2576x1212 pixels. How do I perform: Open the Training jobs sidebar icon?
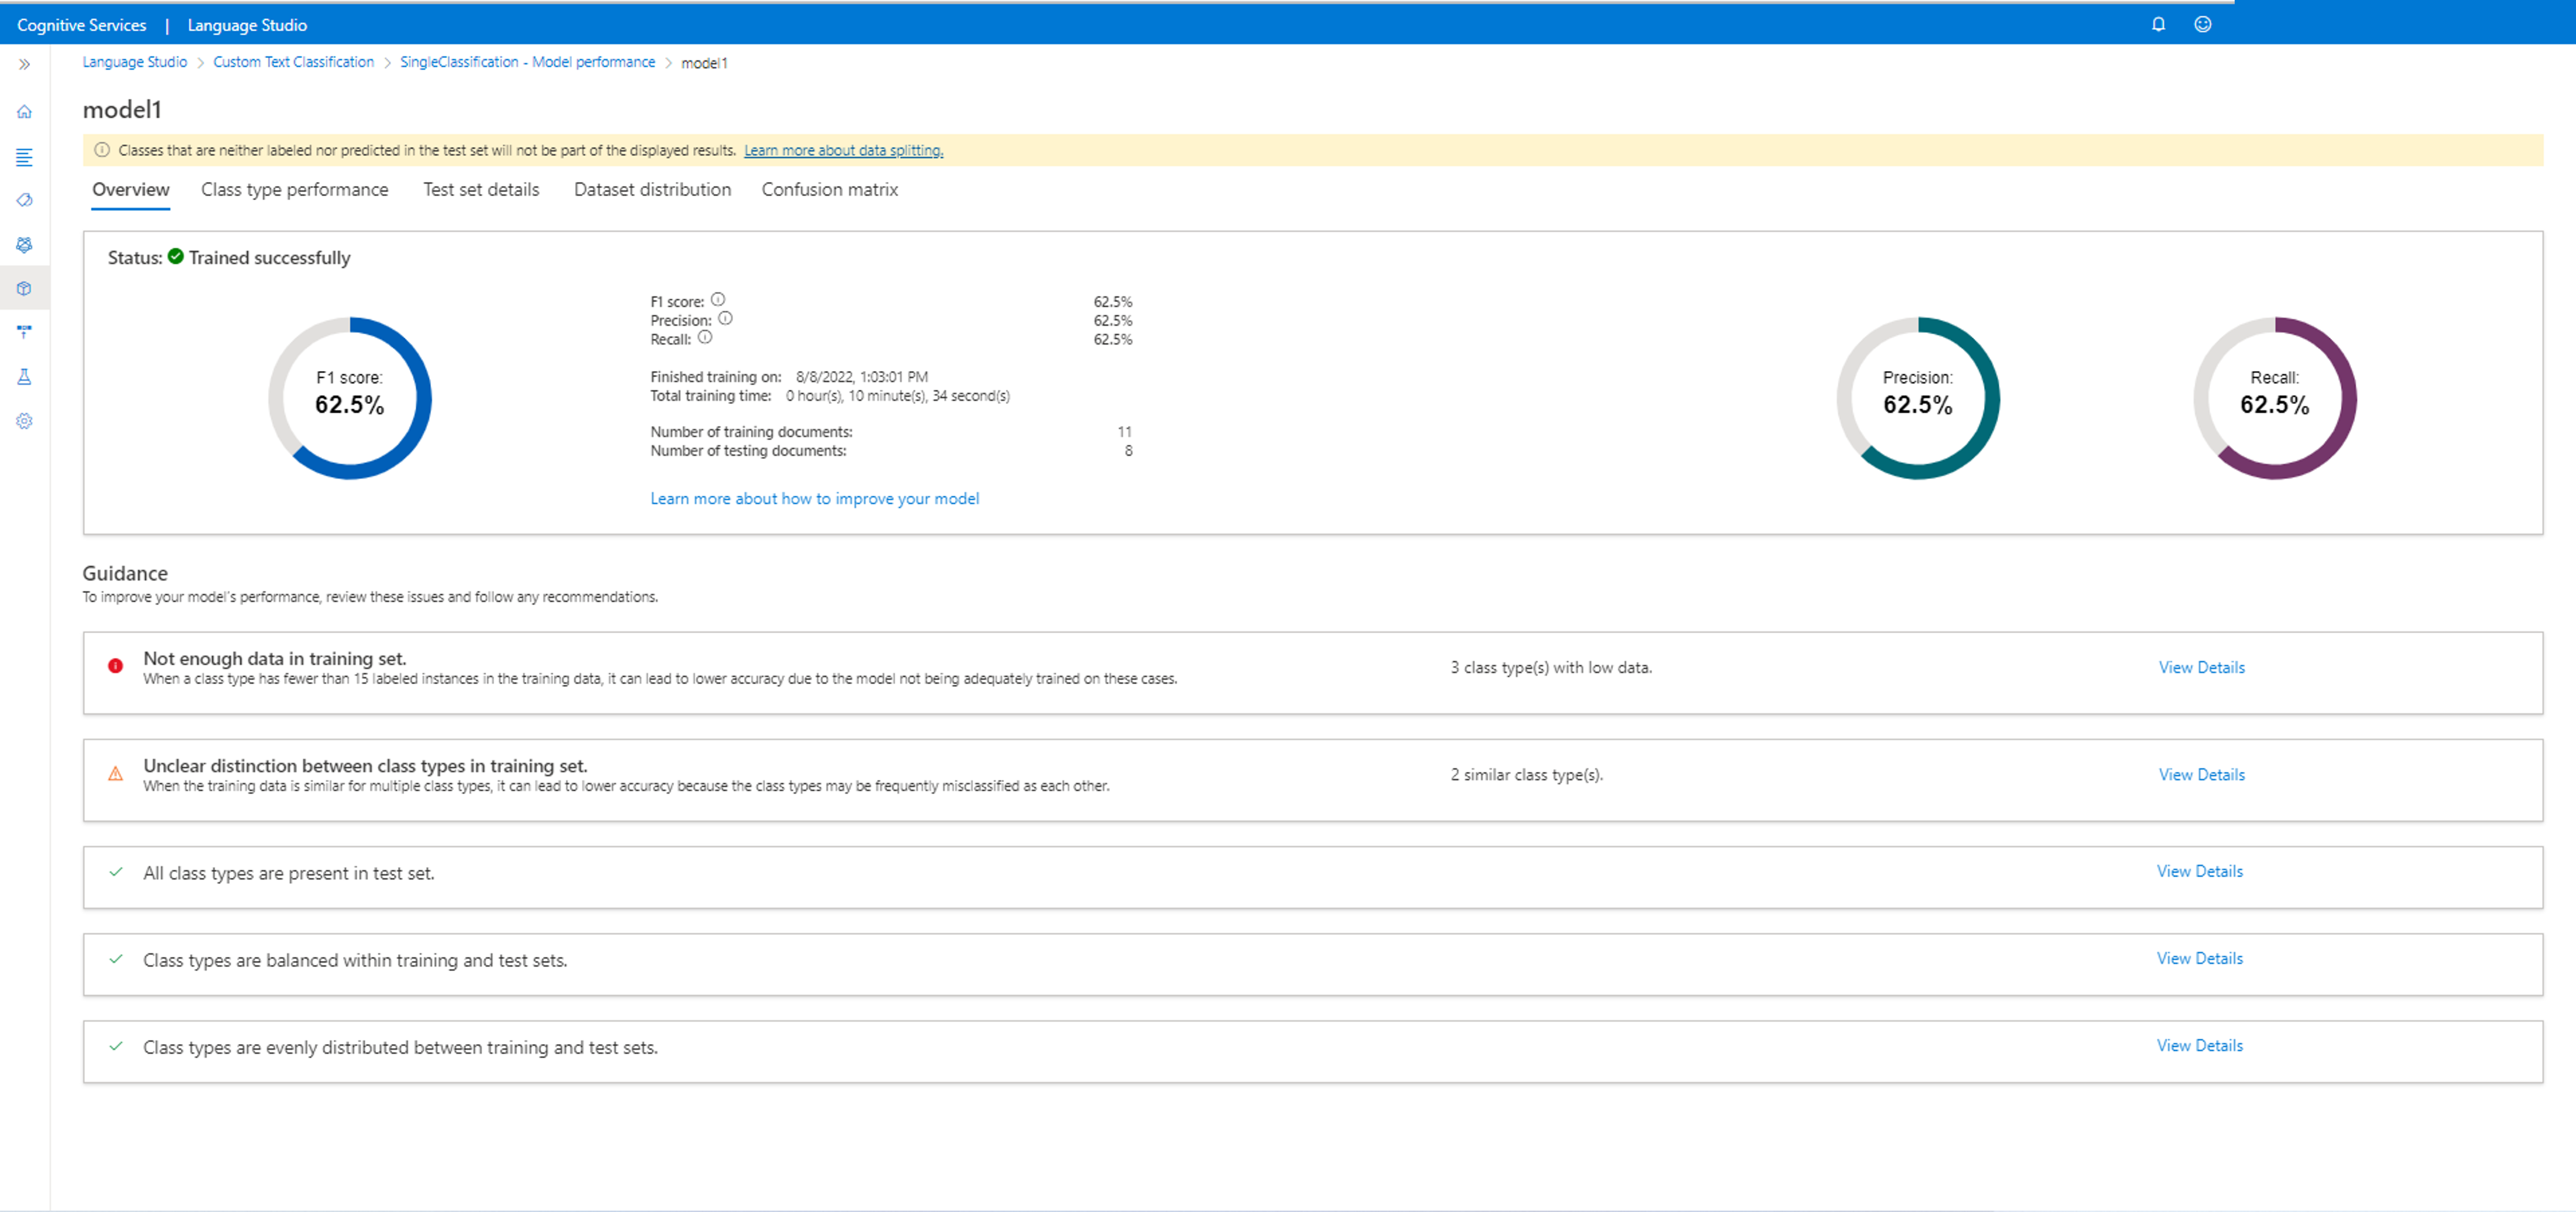tap(24, 245)
